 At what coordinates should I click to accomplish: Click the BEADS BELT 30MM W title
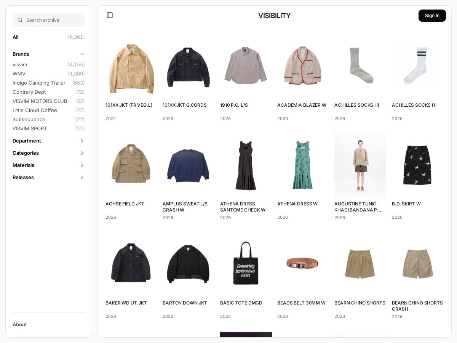click(301, 303)
